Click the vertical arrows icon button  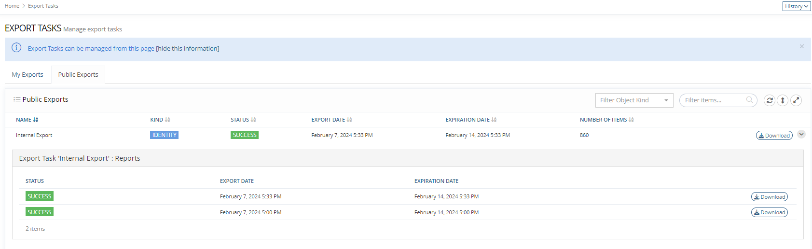(783, 100)
